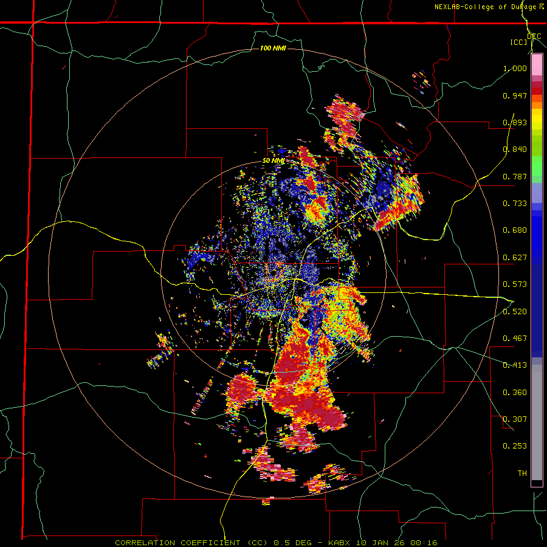Select the 0.680 legend value
The width and height of the screenshot is (547, 547).
coord(515,230)
